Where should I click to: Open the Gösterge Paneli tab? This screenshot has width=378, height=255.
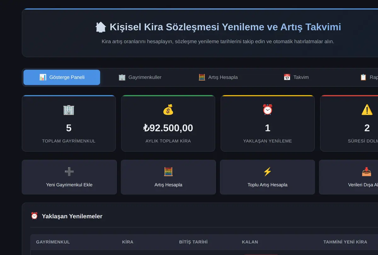click(62, 77)
